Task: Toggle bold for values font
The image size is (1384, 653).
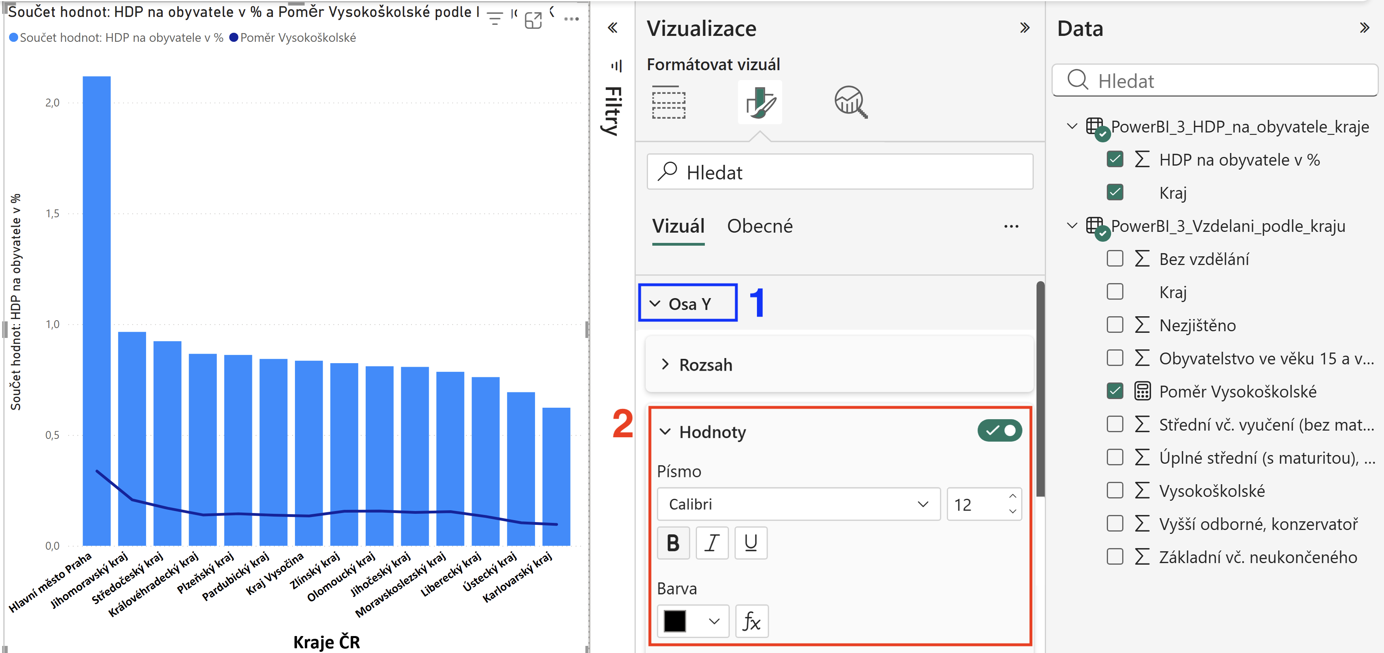Action: tap(673, 543)
